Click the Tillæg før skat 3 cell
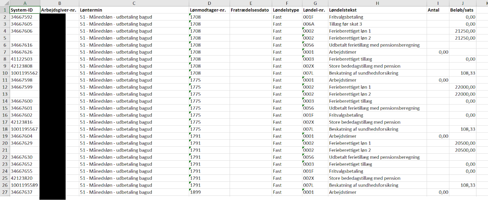 377,24
